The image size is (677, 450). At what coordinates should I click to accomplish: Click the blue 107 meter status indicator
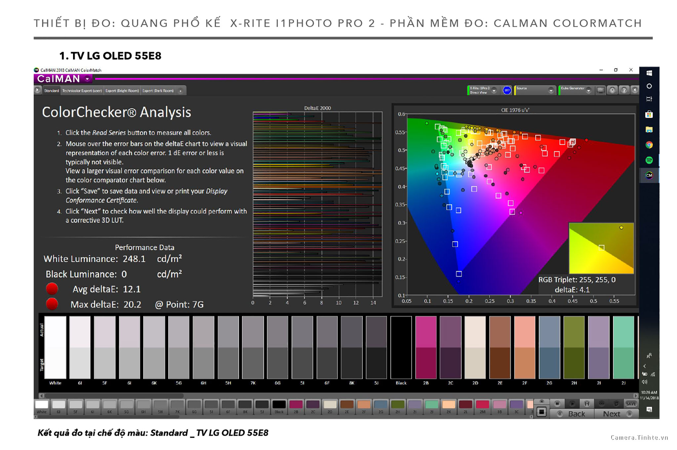pyautogui.click(x=507, y=90)
